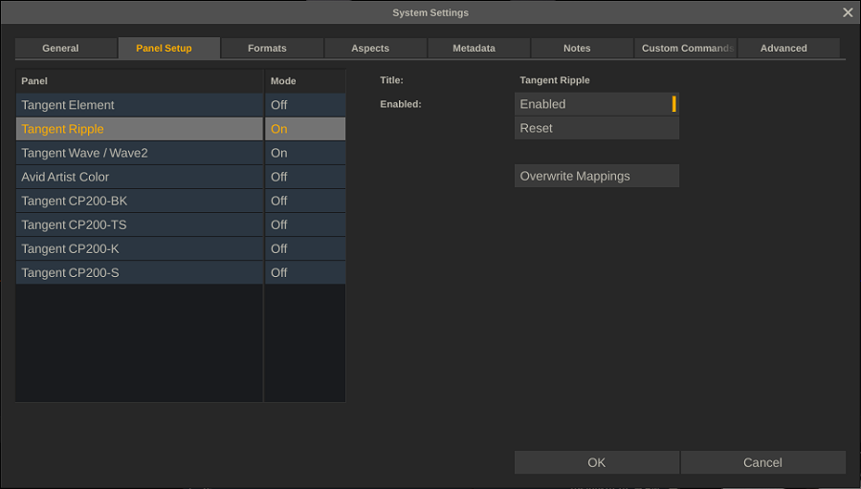The height and width of the screenshot is (489, 861).
Task: Toggle the Enabled button for Tangent Ripple
Action: 597,104
